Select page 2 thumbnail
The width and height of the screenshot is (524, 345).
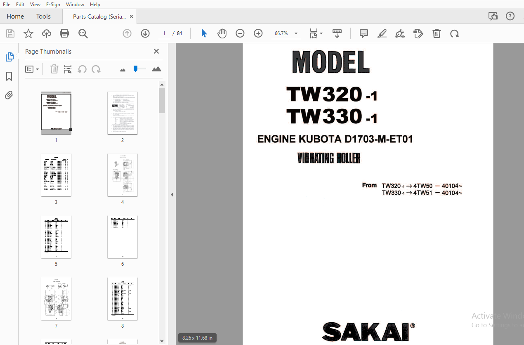123,113
